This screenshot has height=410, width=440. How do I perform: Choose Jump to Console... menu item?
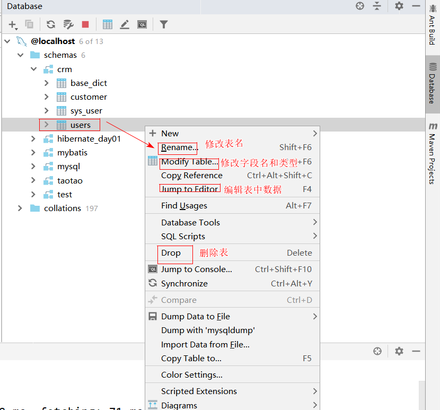point(232,269)
